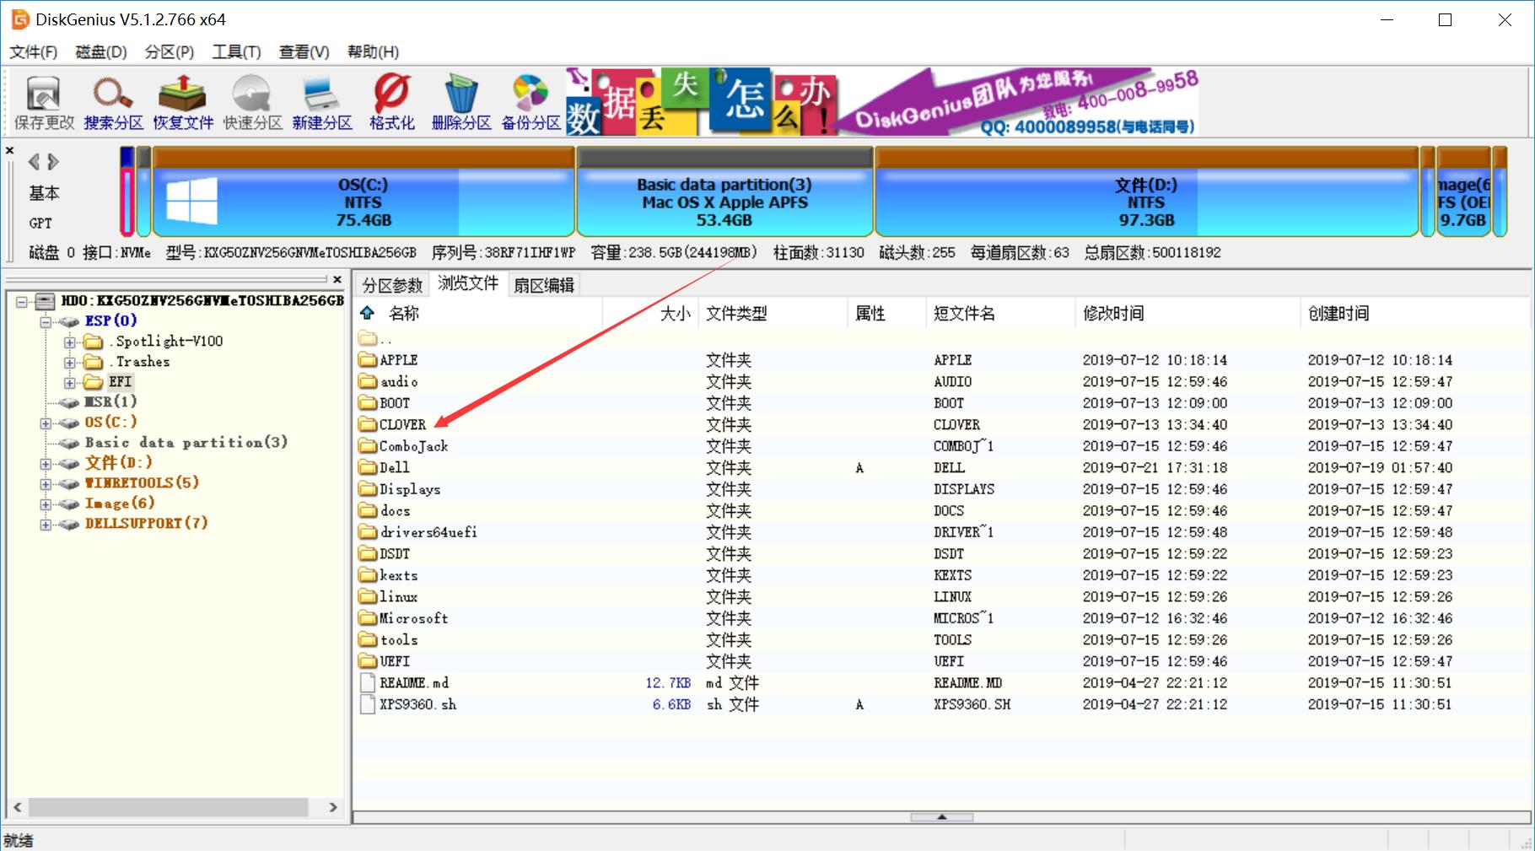Open the 备份分区 backup partition tool

[529, 100]
